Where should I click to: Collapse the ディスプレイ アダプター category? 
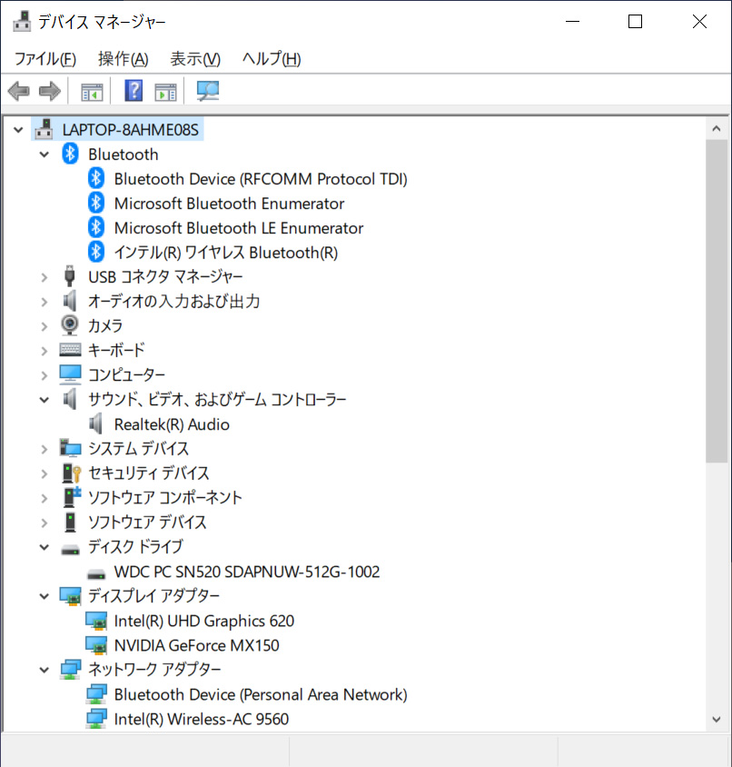pos(44,595)
